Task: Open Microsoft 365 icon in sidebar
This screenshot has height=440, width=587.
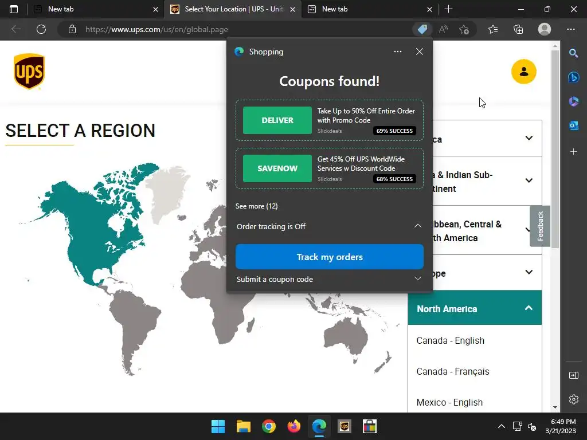Action: tap(573, 101)
